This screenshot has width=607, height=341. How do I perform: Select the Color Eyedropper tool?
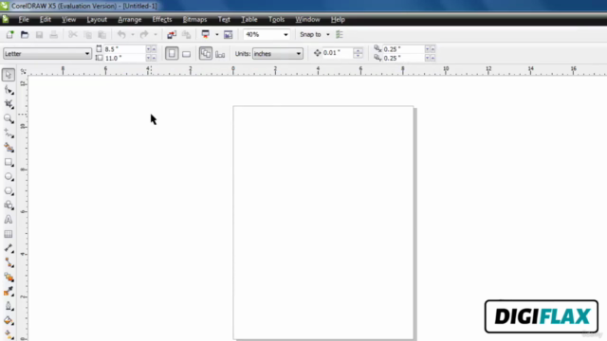click(x=9, y=292)
